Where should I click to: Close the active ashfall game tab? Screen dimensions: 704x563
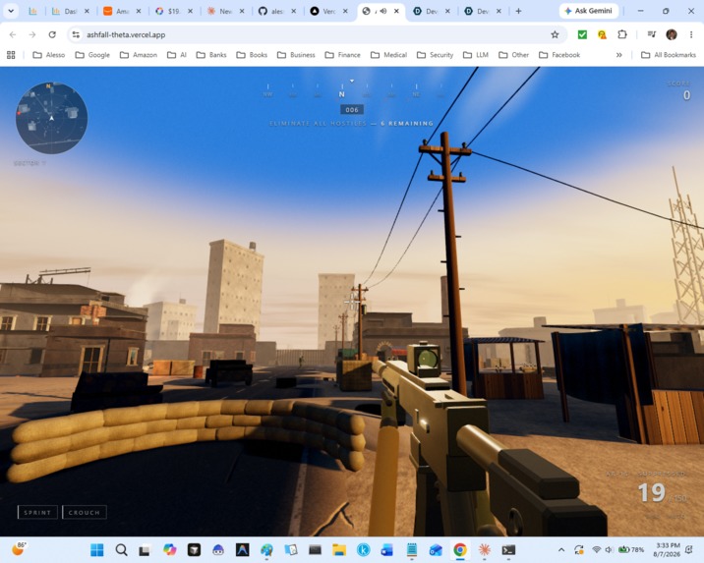pos(396,11)
